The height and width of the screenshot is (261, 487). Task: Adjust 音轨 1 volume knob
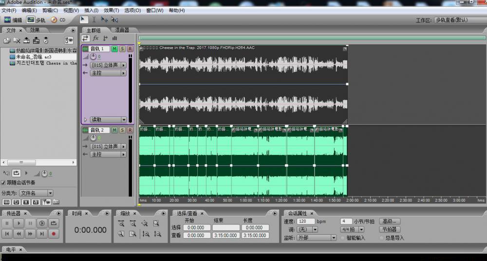(x=93, y=57)
